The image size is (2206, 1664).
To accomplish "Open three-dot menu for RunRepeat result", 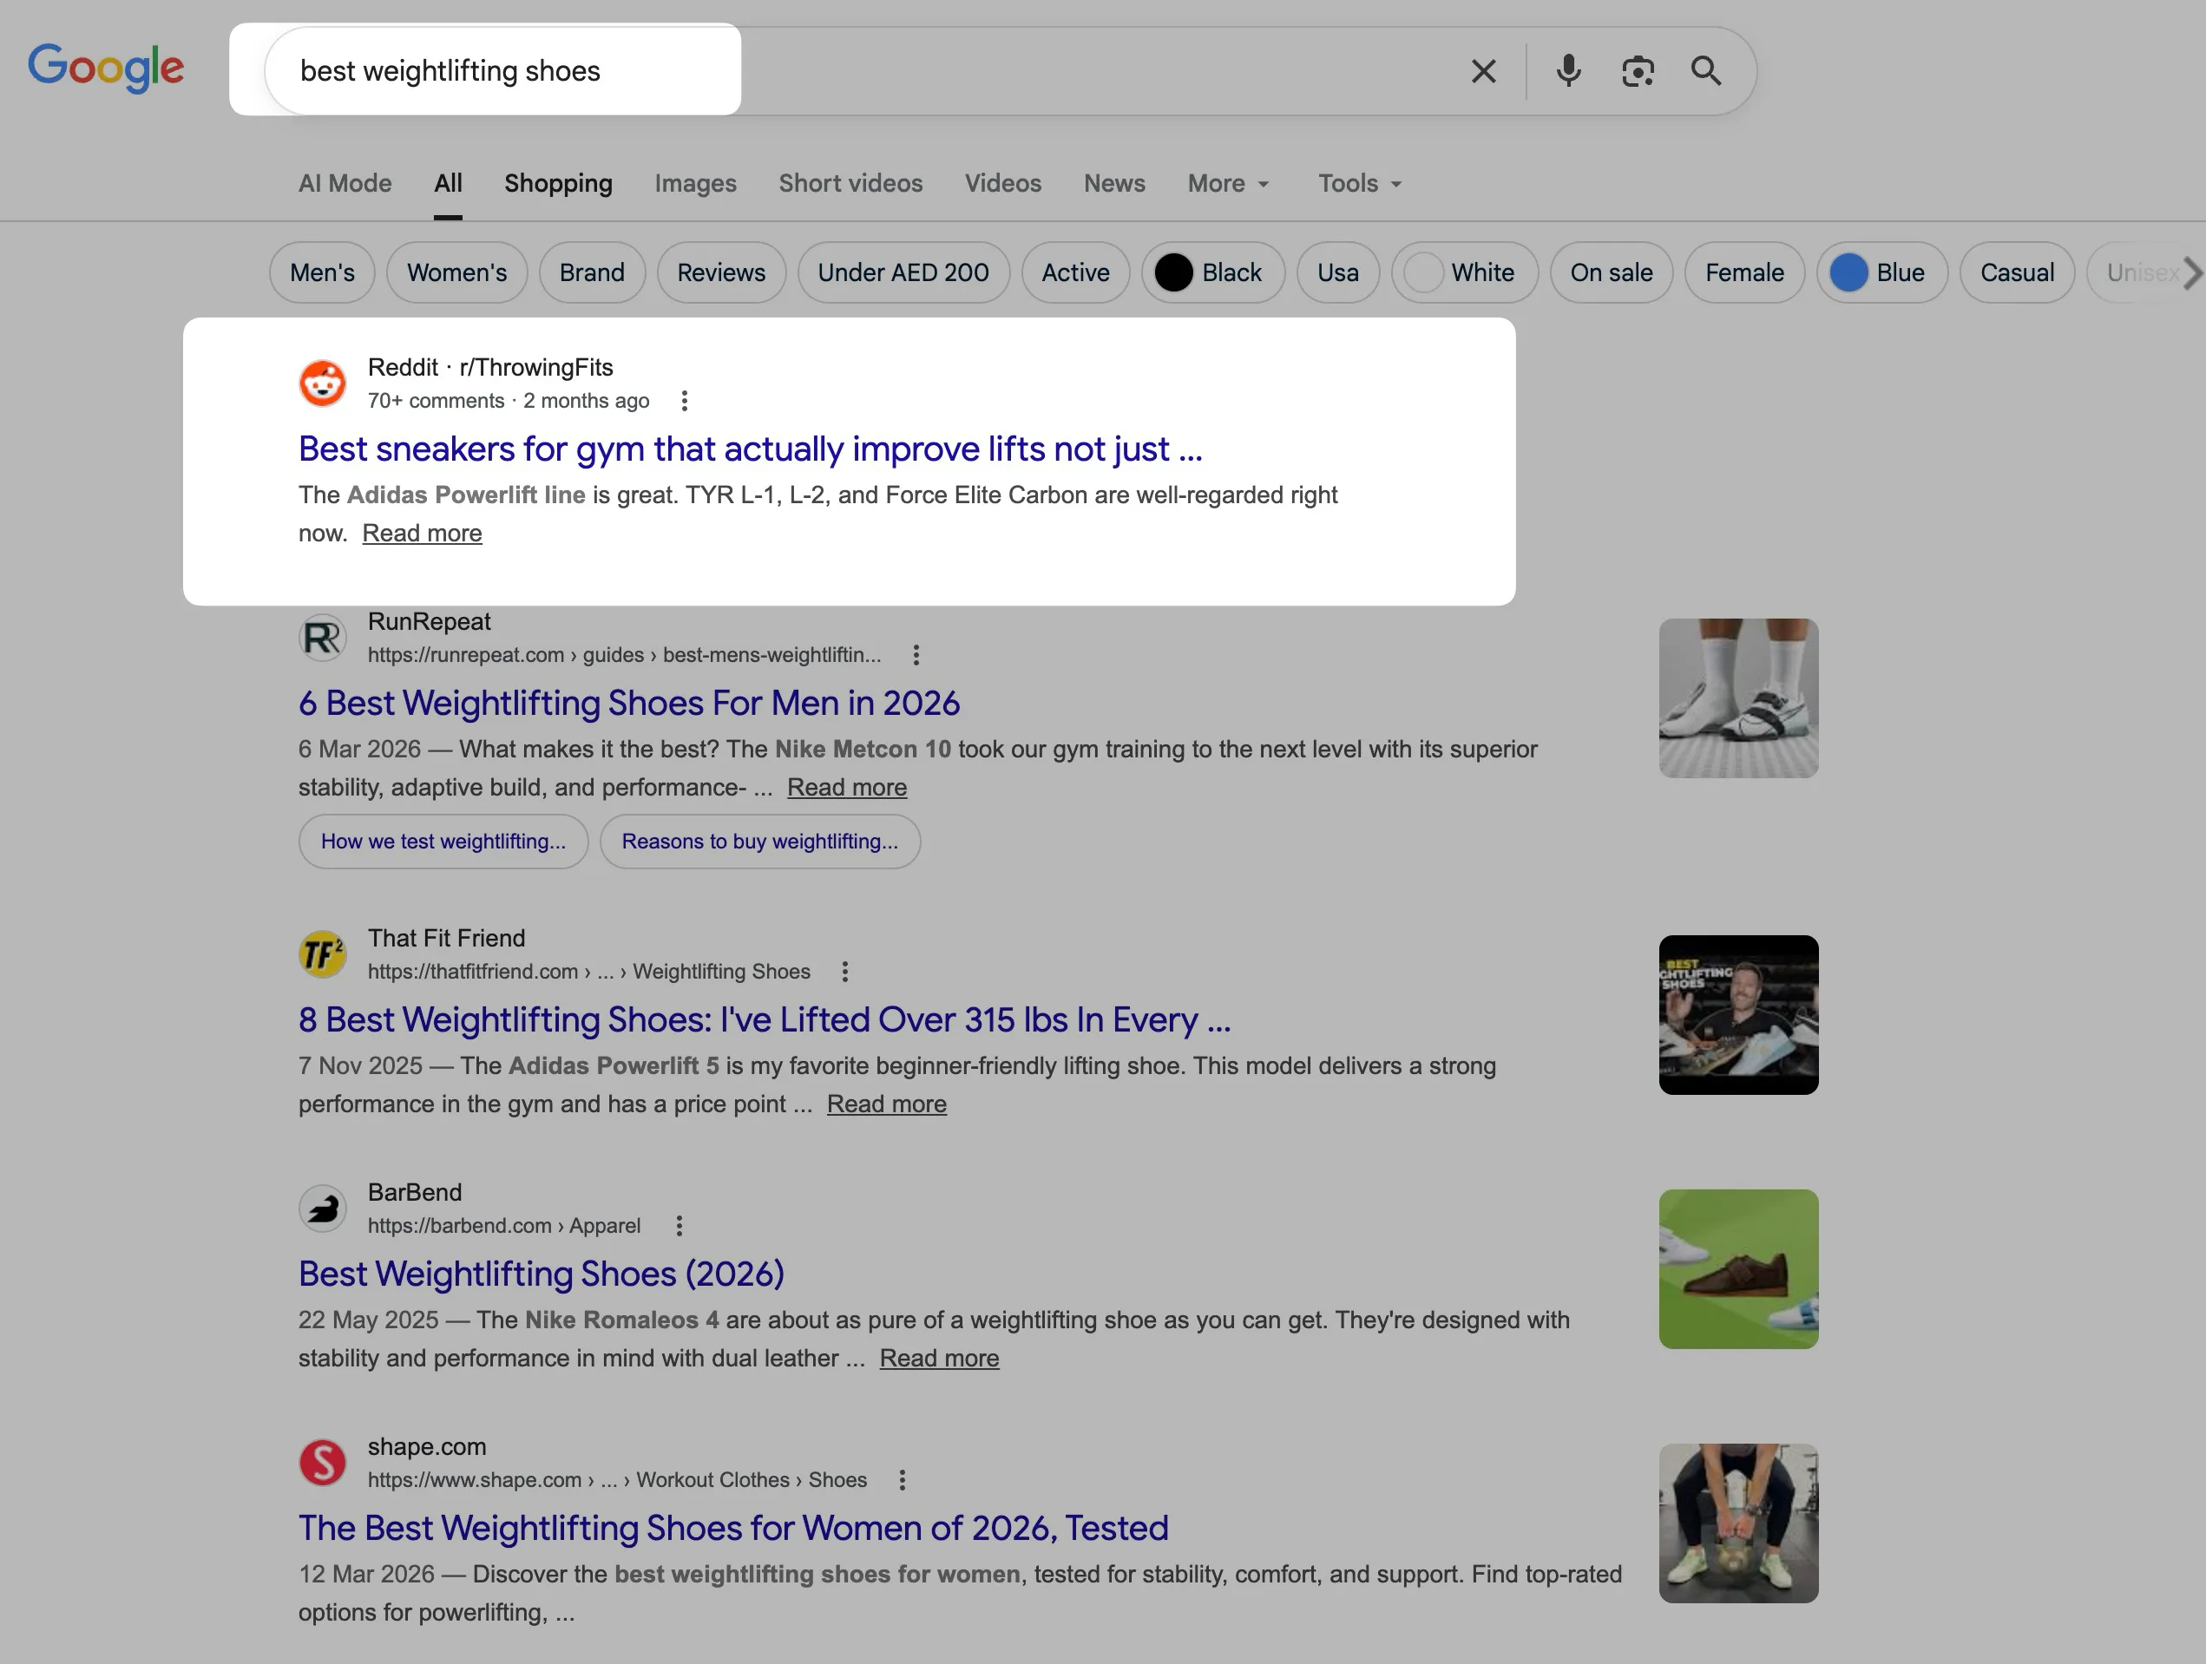I will pyautogui.click(x=916, y=655).
